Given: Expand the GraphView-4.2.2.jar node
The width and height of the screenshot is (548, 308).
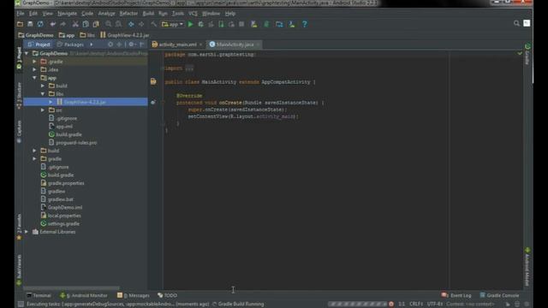Looking at the screenshot, I should click(x=51, y=102).
